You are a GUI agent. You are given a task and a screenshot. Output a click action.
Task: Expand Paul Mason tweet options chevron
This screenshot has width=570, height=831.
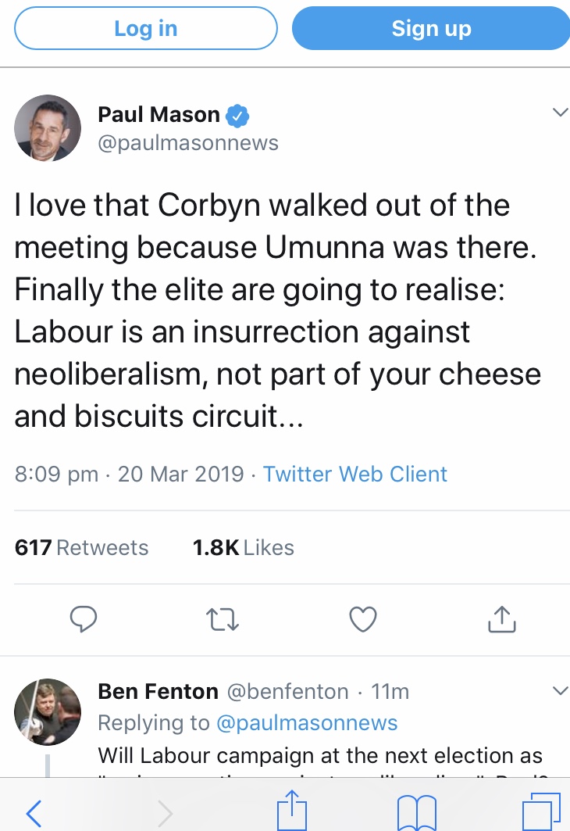click(560, 113)
